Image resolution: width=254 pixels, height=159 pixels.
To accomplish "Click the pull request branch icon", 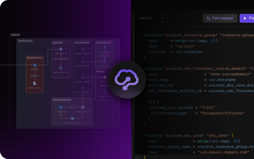I will (208, 18).
